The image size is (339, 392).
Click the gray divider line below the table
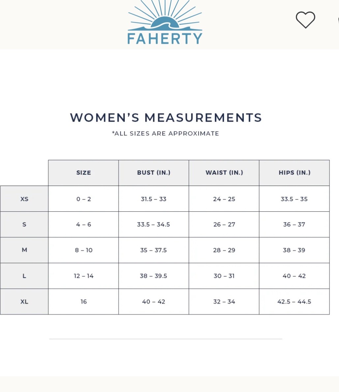click(x=165, y=339)
